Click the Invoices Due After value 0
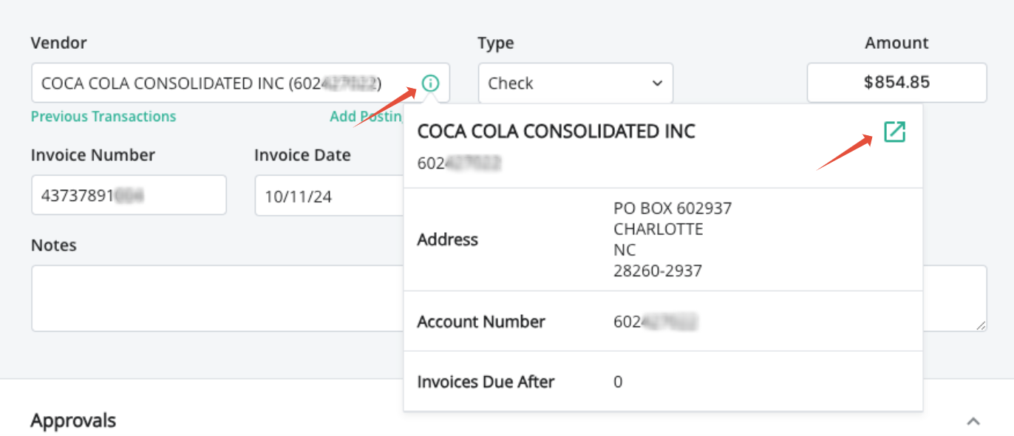The height and width of the screenshot is (436, 1014). point(618,382)
